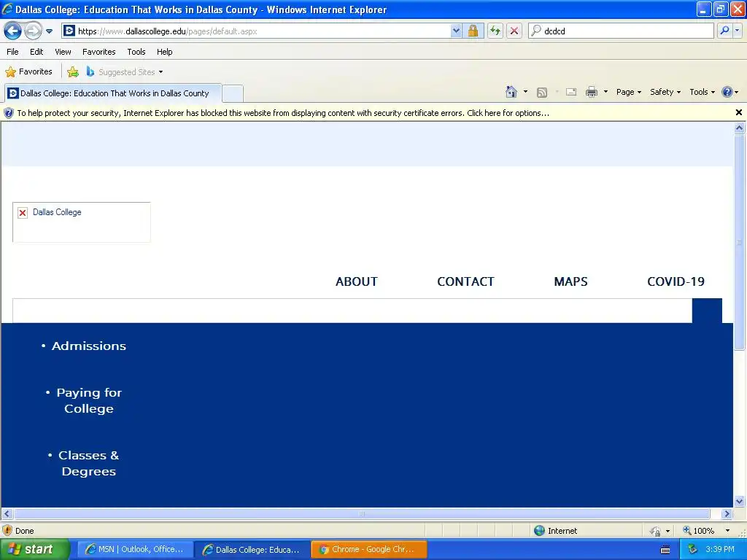Switch to Chrome taskbar window
The height and width of the screenshot is (560, 747).
tap(368, 550)
